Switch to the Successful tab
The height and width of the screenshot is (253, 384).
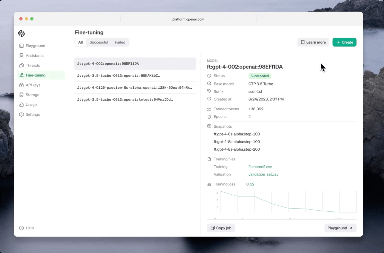[x=99, y=42]
